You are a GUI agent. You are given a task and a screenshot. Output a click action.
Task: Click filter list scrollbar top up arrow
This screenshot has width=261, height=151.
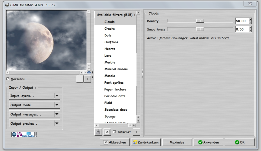pos(138,13)
